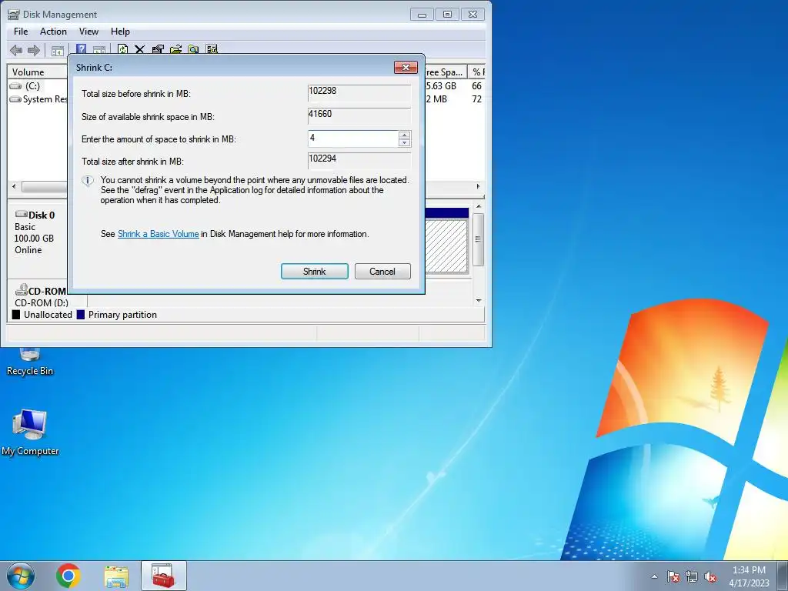The image size is (788, 591).
Task: Click the hatched partition block in Disk 0
Action: (447, 245)
